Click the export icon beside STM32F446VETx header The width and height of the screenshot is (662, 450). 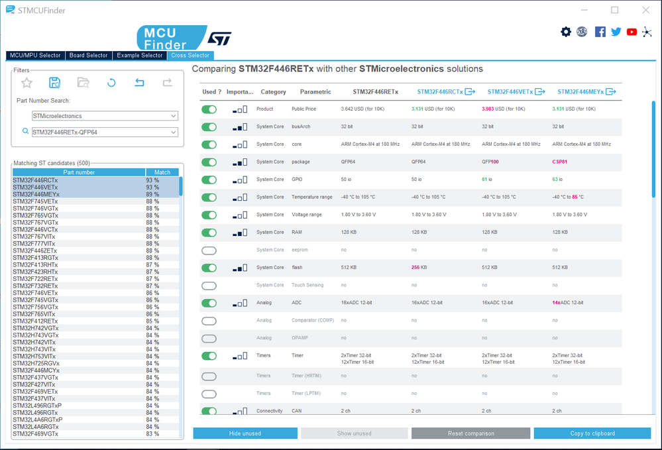coord(540,91)
